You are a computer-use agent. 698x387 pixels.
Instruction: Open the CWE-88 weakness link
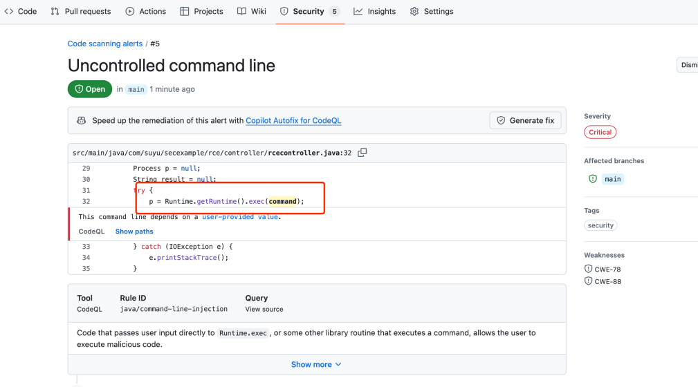click(607, 281)
